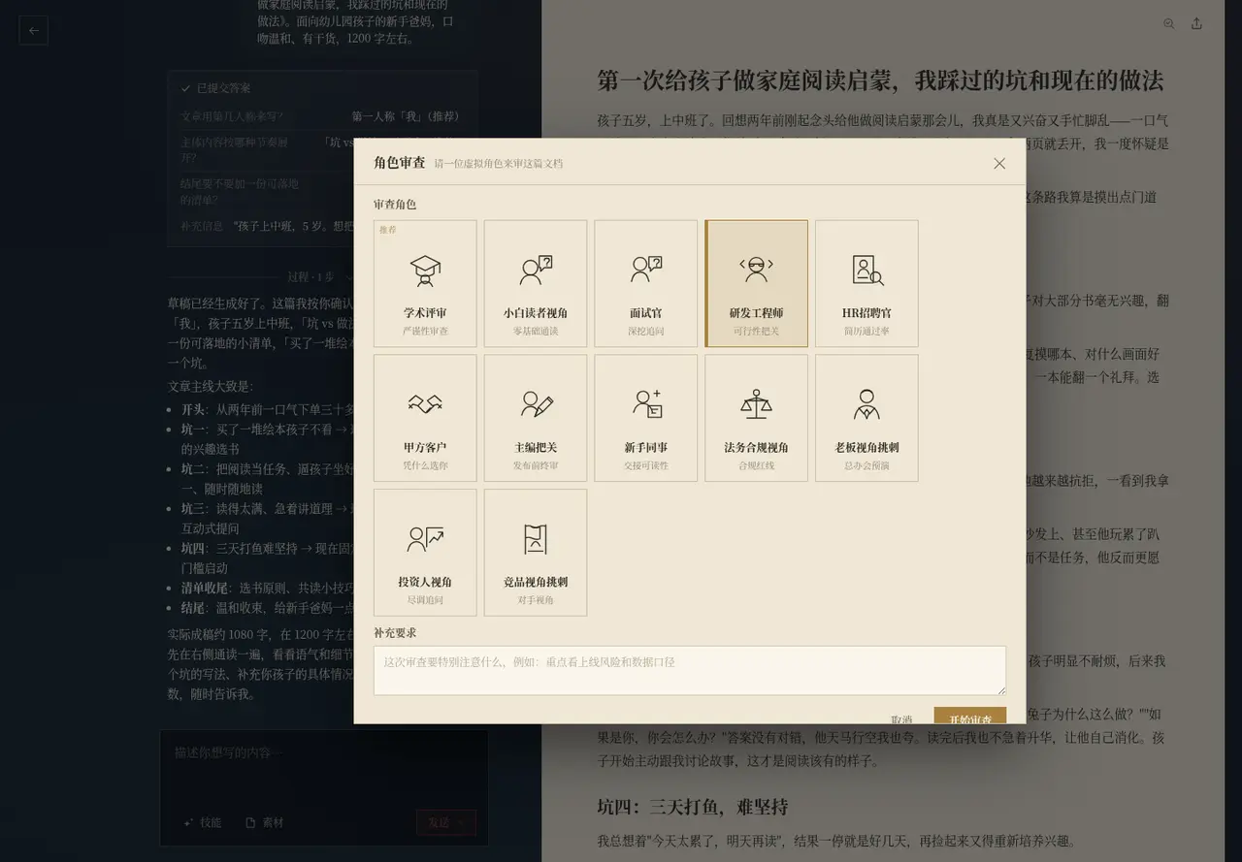Choose the 老板视角挑刺 review role
Image resolution: width=1242 pixels, height=862 pixels.
click(866, 418)
